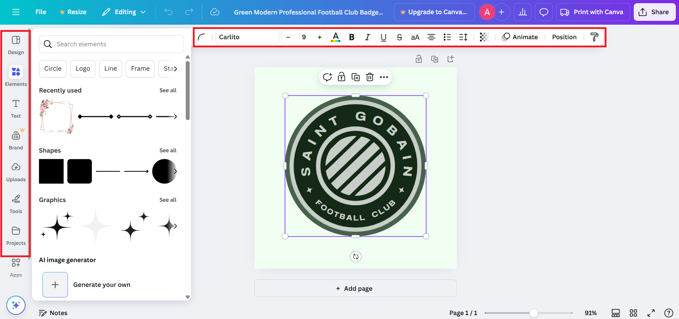The width and height of the screenshot is (679, 319).
Task: Open the Elements sidebar panel
Action: point(16,76)
